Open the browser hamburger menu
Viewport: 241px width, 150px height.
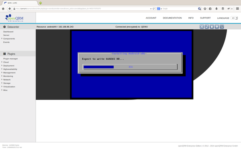click(237, 9)
